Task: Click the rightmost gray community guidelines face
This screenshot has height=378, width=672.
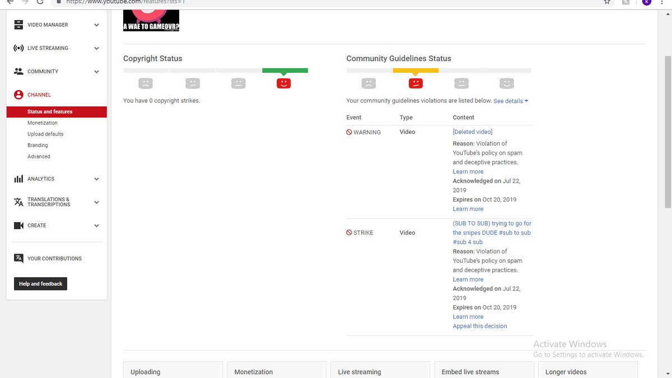Action: pyautogui.click(x=507, y=83)
